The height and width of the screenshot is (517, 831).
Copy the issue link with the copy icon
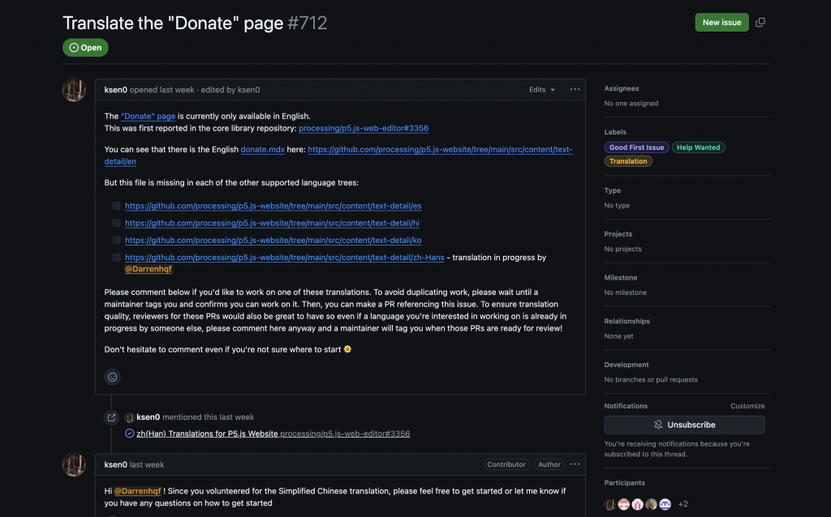tap(760, 22)
